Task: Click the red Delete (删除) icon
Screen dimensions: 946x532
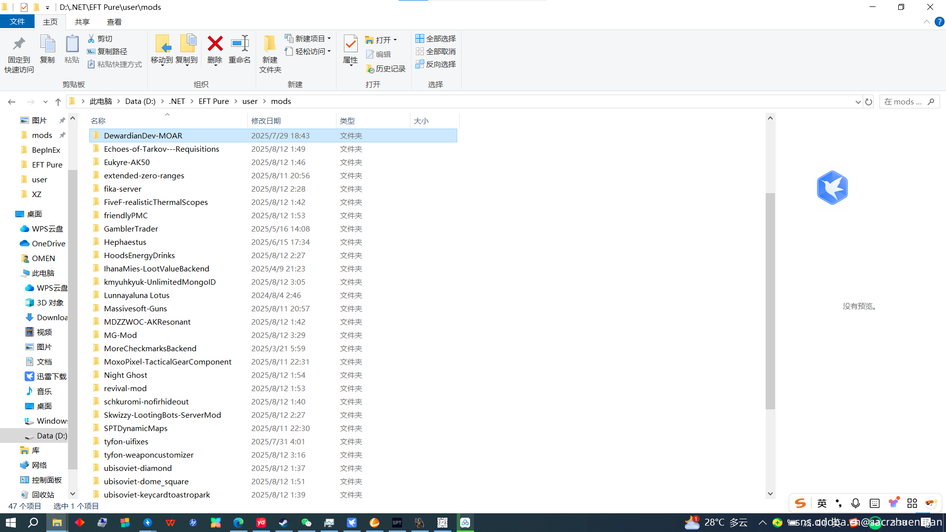Action: [x=215, y=43]
